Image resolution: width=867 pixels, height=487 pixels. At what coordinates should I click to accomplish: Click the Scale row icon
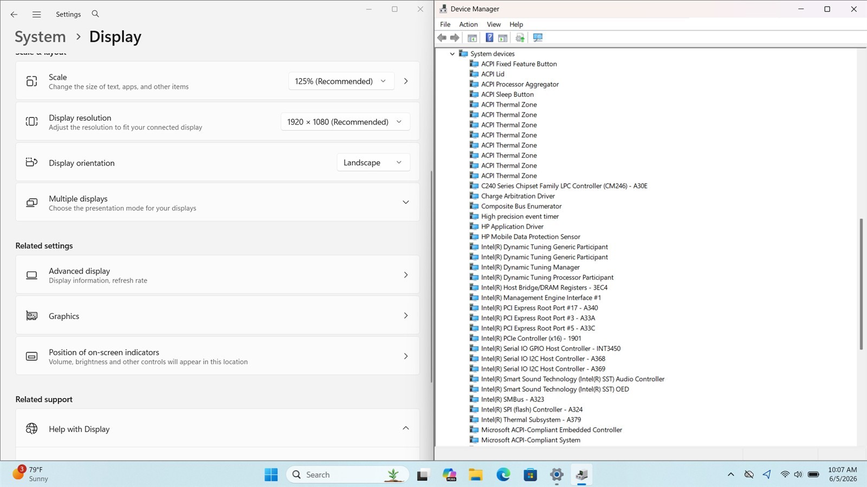(x=32, y=81)
